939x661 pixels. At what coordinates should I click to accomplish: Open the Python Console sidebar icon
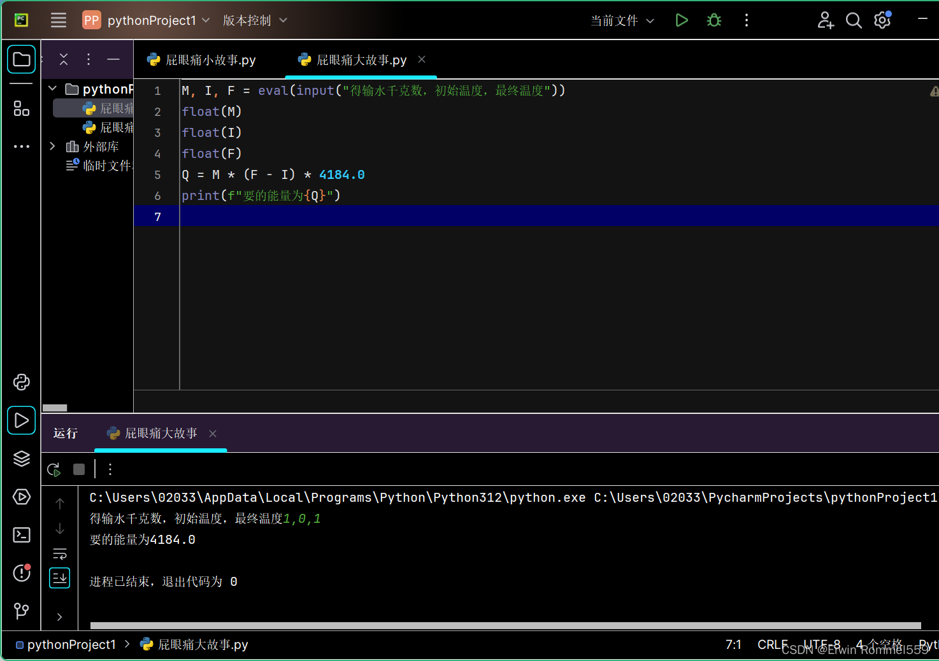coord(21,382)
